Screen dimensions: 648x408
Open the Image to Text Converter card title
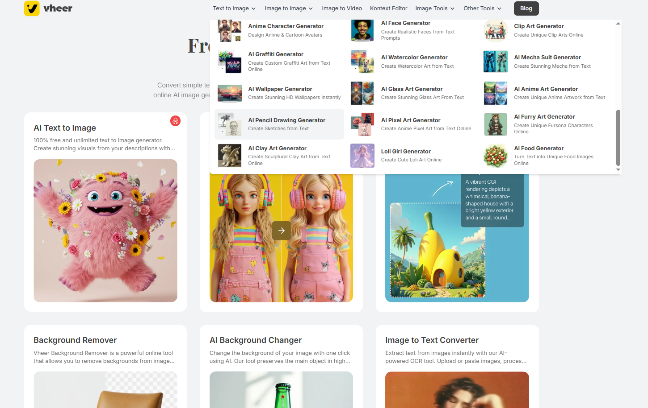(432, 340)
